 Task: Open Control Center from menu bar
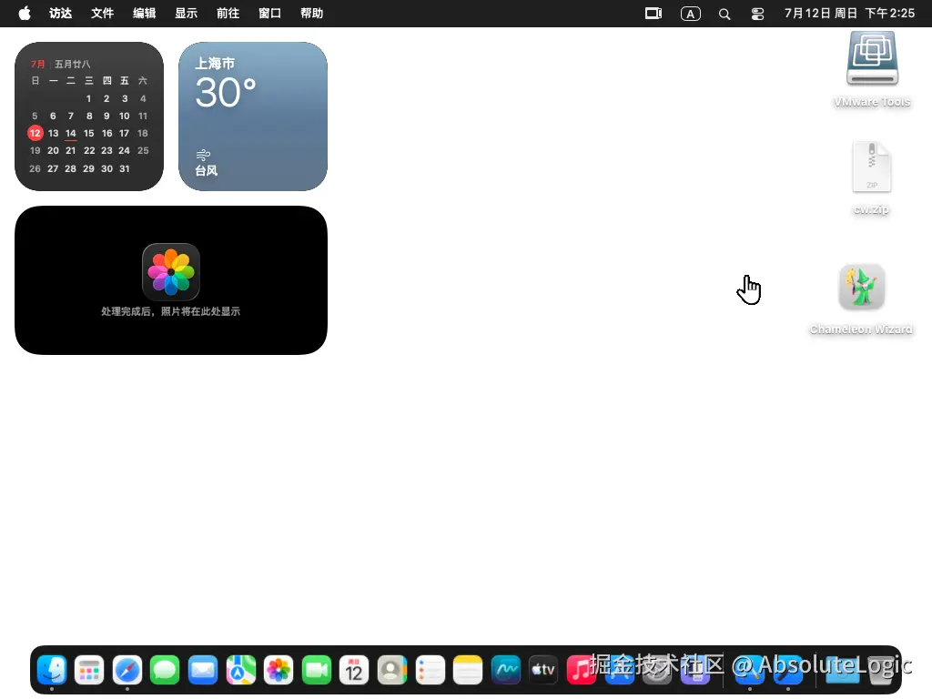[x=757, y=14]
